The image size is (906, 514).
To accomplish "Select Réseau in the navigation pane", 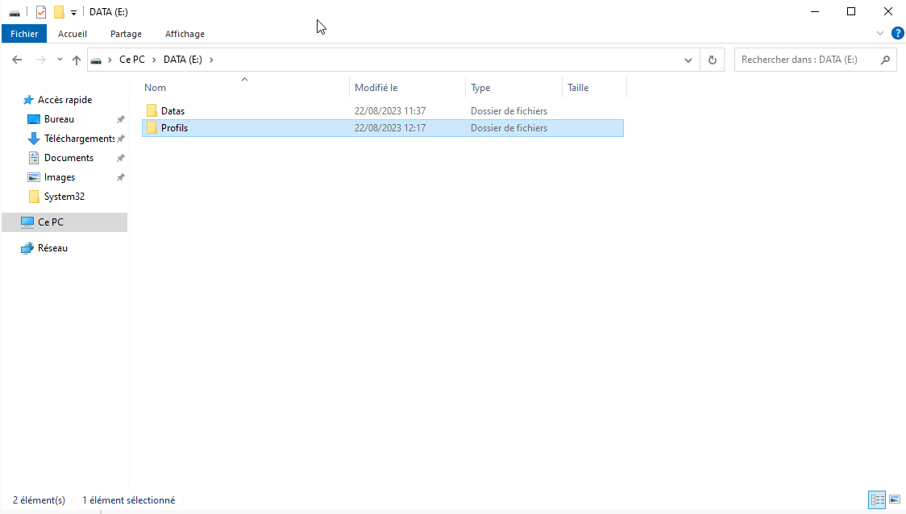I will (52, 248).
